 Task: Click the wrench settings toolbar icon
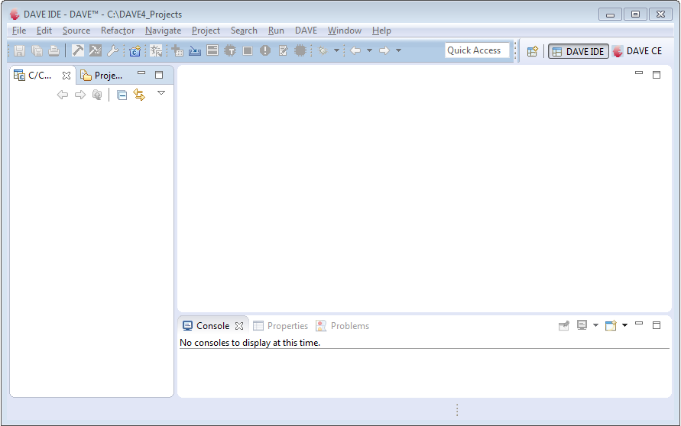point(112,50)
